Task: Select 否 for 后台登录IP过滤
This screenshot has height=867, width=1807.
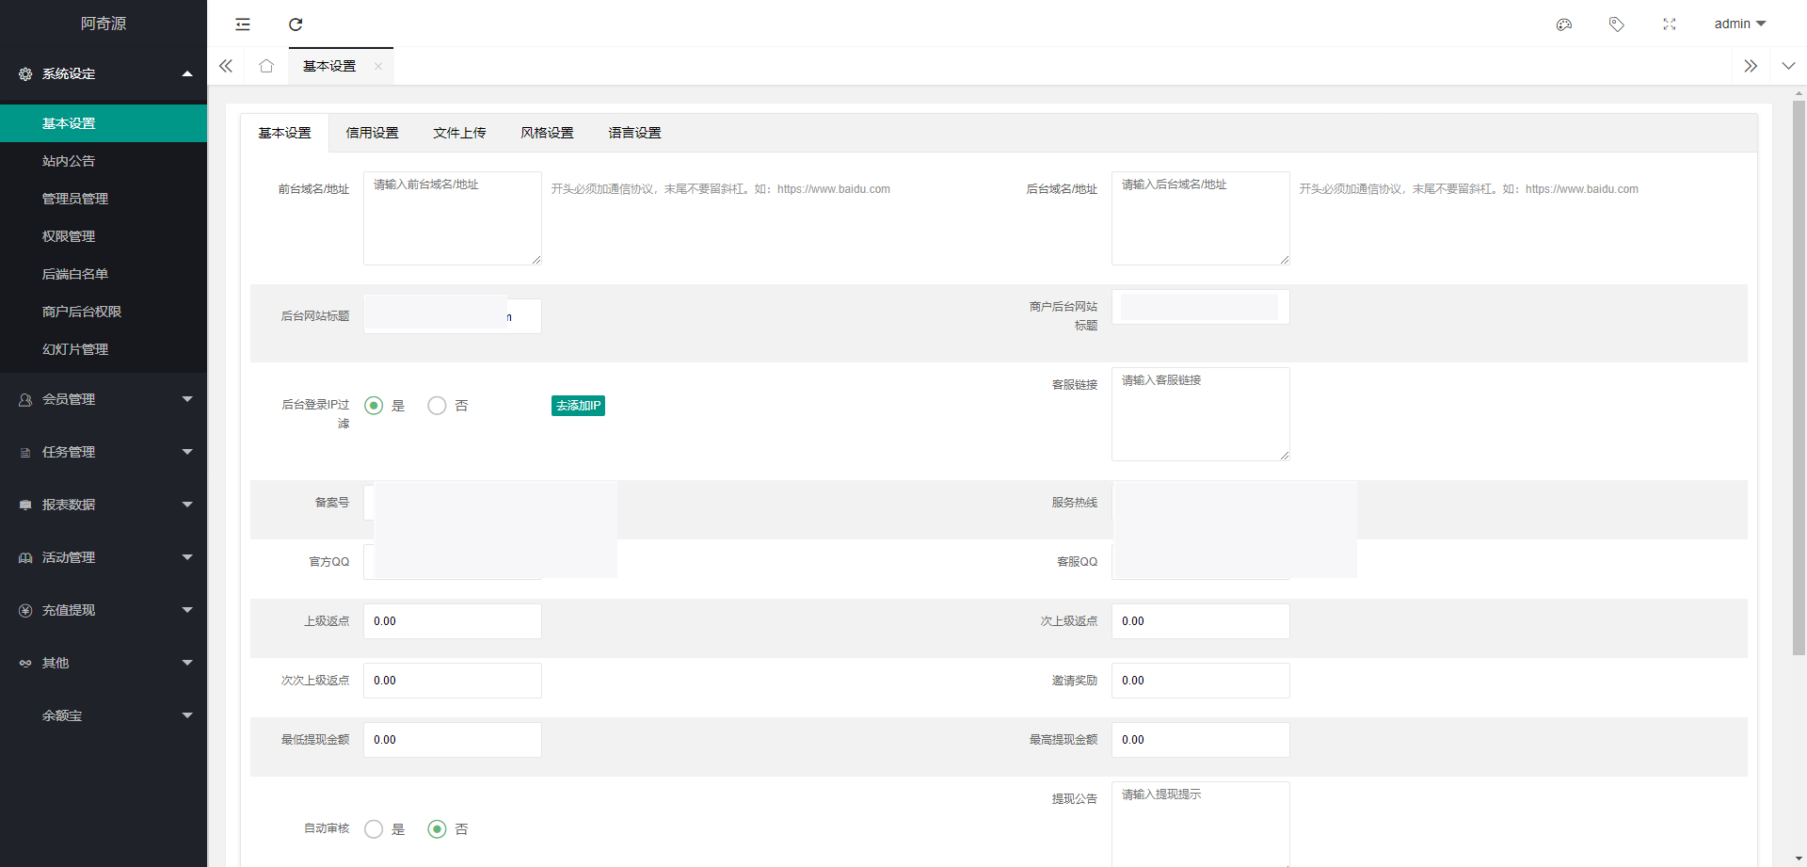Action: (437, 406)
